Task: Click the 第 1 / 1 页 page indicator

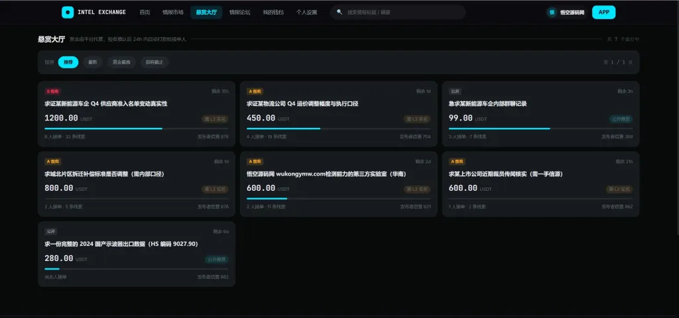Action: coord(618,62)
